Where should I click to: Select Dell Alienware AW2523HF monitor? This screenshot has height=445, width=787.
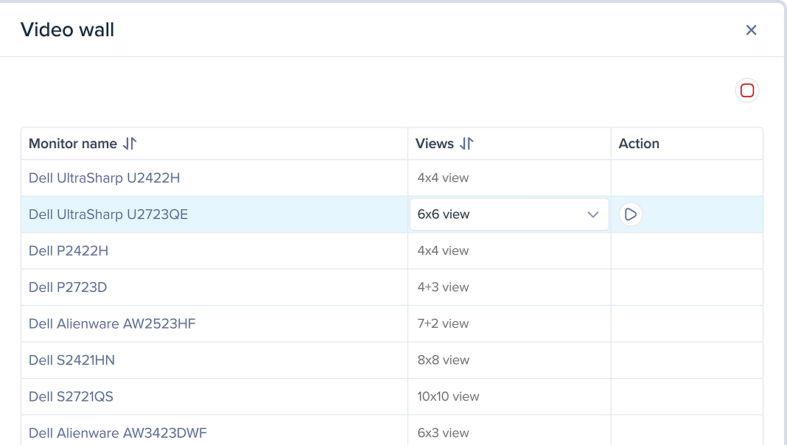[112, 323]
